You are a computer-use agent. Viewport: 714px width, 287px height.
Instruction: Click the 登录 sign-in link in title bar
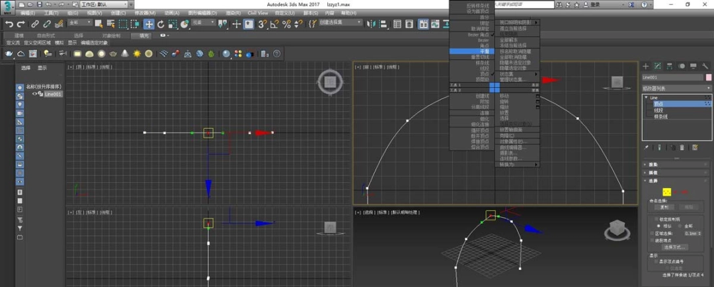(595, 5)
